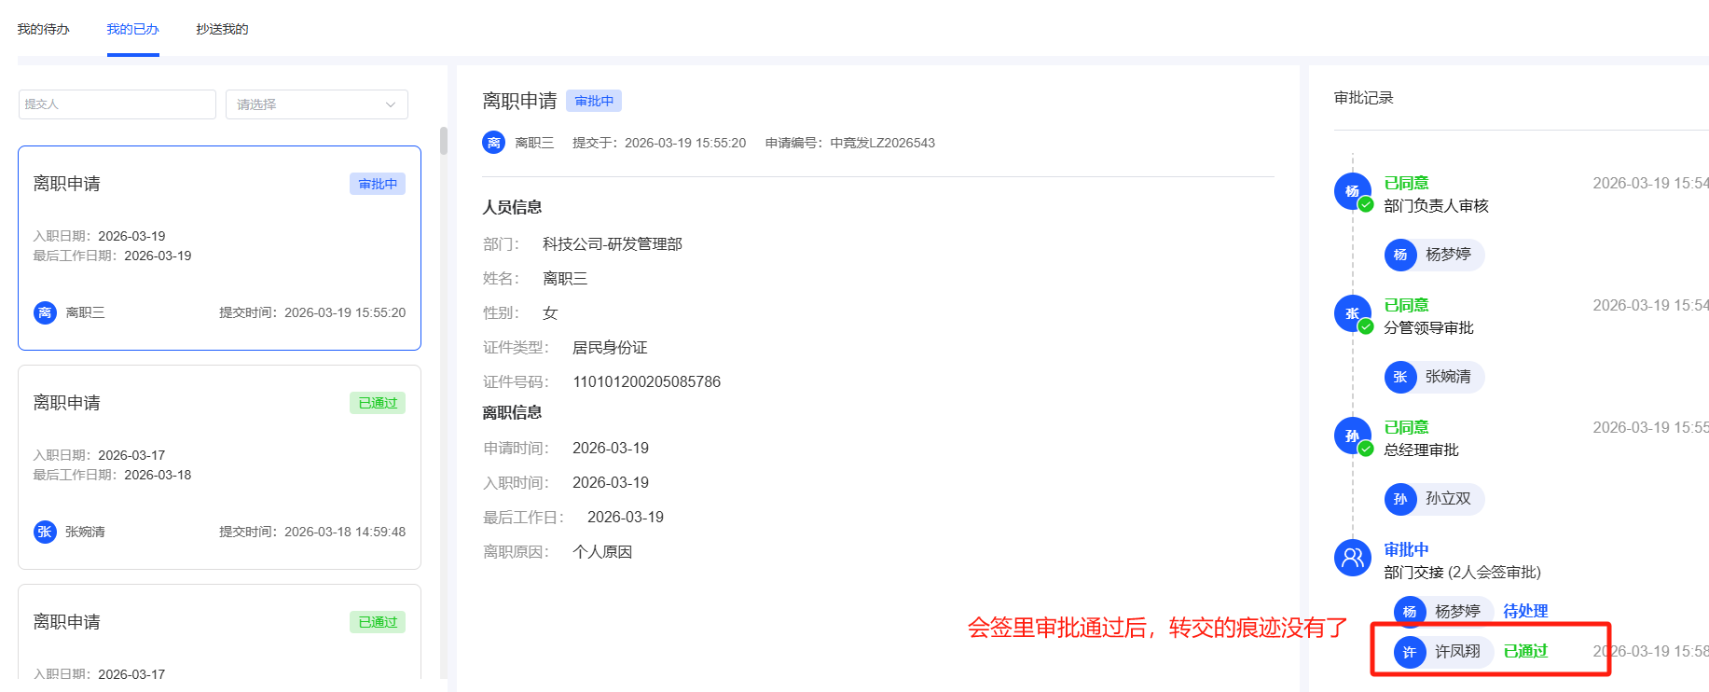This screenshot has height=692, width=1709.
Task: Click the 申请时间 value 2026-03-19
Action: (x=611, y=448)
